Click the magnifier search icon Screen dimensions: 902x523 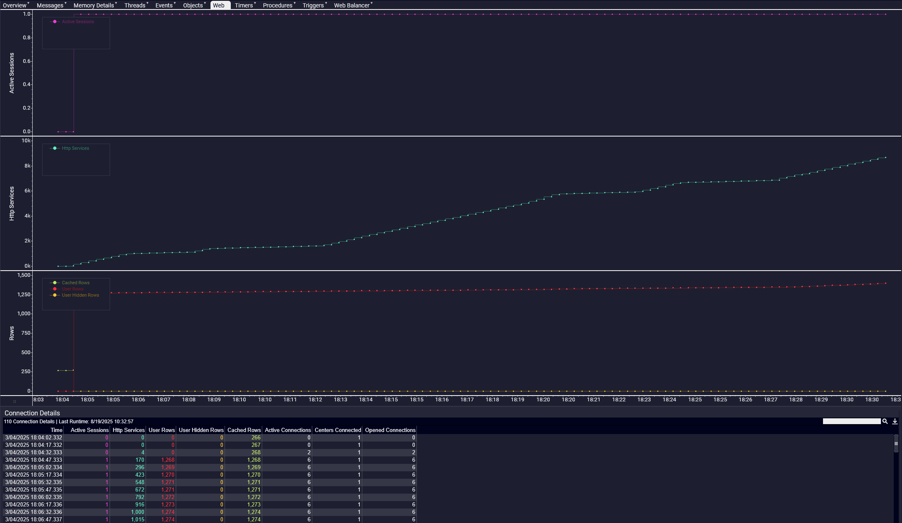(885, 421)
